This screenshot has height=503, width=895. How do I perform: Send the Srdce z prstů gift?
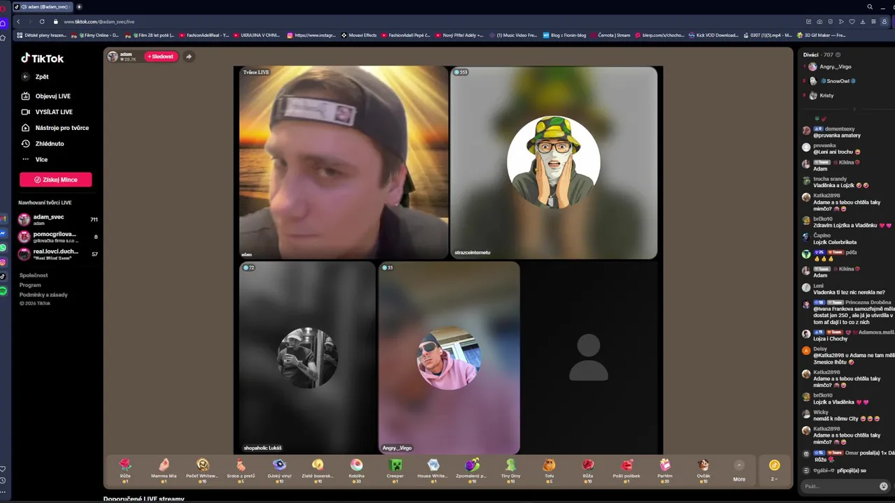pos(241,470)
